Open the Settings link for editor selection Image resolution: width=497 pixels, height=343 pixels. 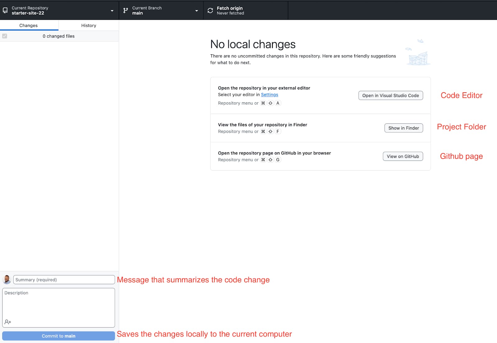270,95
